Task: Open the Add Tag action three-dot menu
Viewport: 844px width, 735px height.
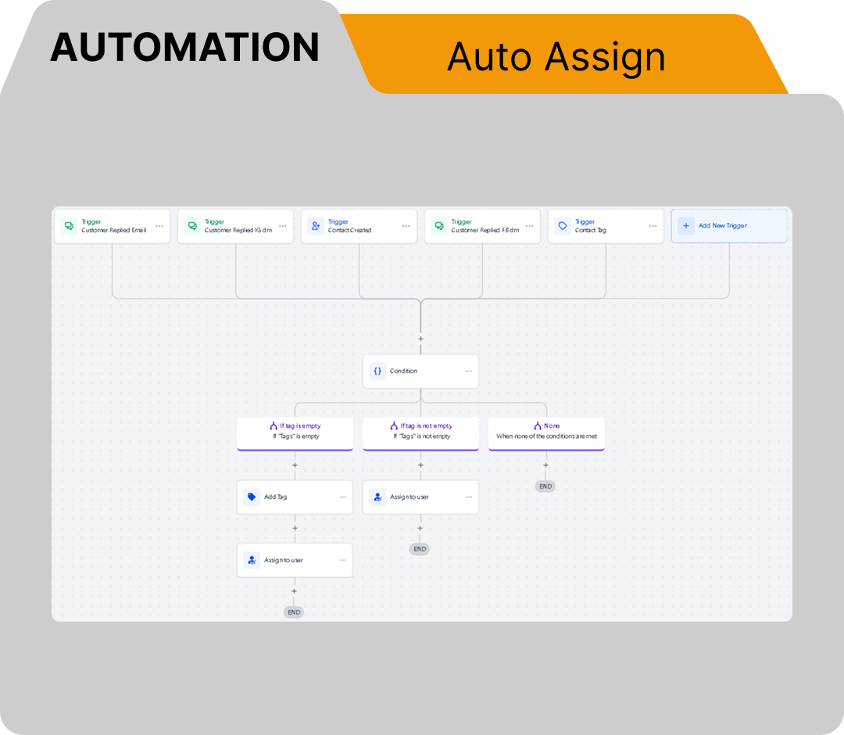Action: pos(343,497)
